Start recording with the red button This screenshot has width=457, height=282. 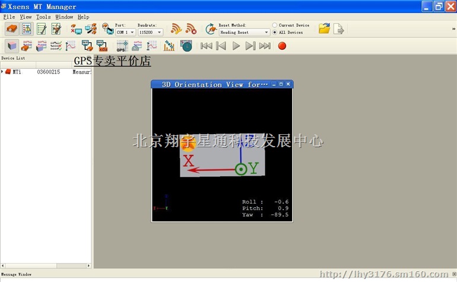coord(282,46)
